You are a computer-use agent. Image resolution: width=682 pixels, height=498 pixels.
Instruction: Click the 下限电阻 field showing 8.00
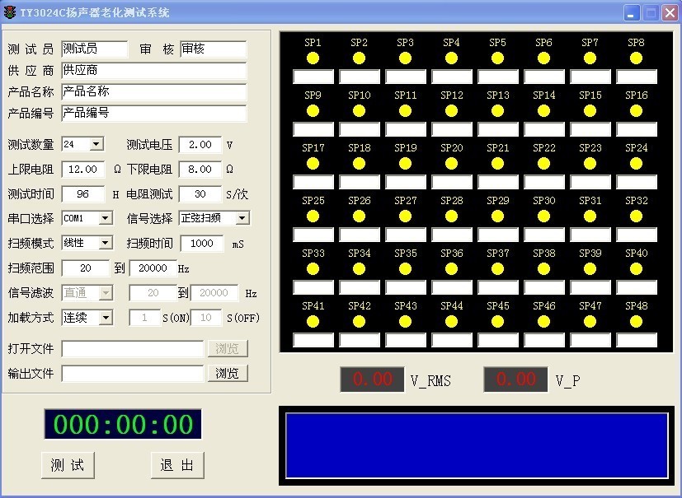tap(200, 170)
